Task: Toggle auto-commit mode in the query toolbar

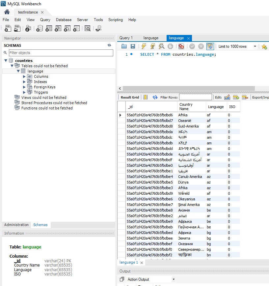Action: [x=210, y=46]
